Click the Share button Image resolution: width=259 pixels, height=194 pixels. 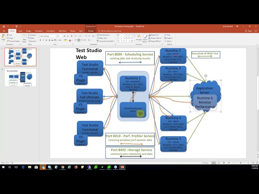tap(248, 31)
